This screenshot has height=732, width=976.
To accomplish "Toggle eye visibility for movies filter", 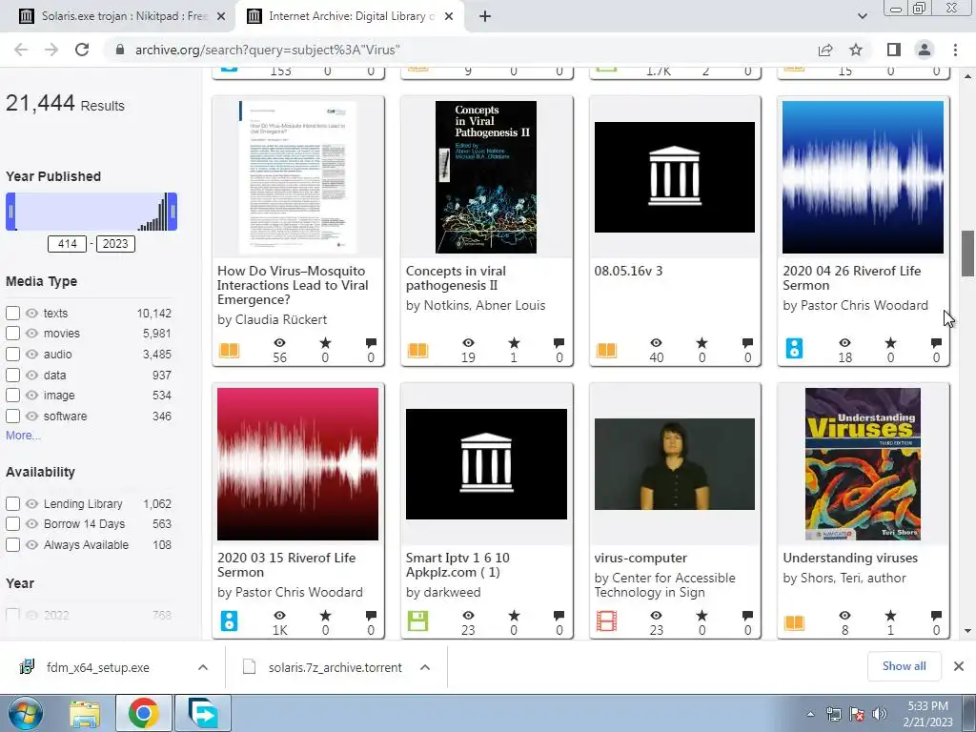I will click(31, 334).
